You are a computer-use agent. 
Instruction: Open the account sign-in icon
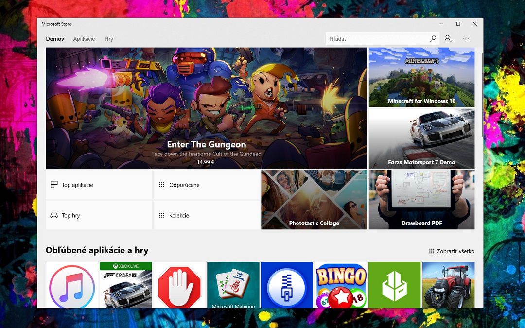(x=448, y=38)
